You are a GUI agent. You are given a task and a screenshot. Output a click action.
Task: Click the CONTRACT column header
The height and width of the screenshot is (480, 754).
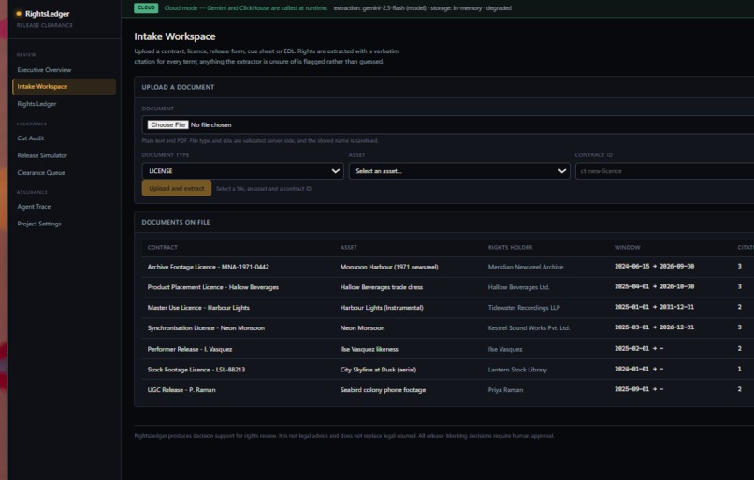tap(163, 247)
